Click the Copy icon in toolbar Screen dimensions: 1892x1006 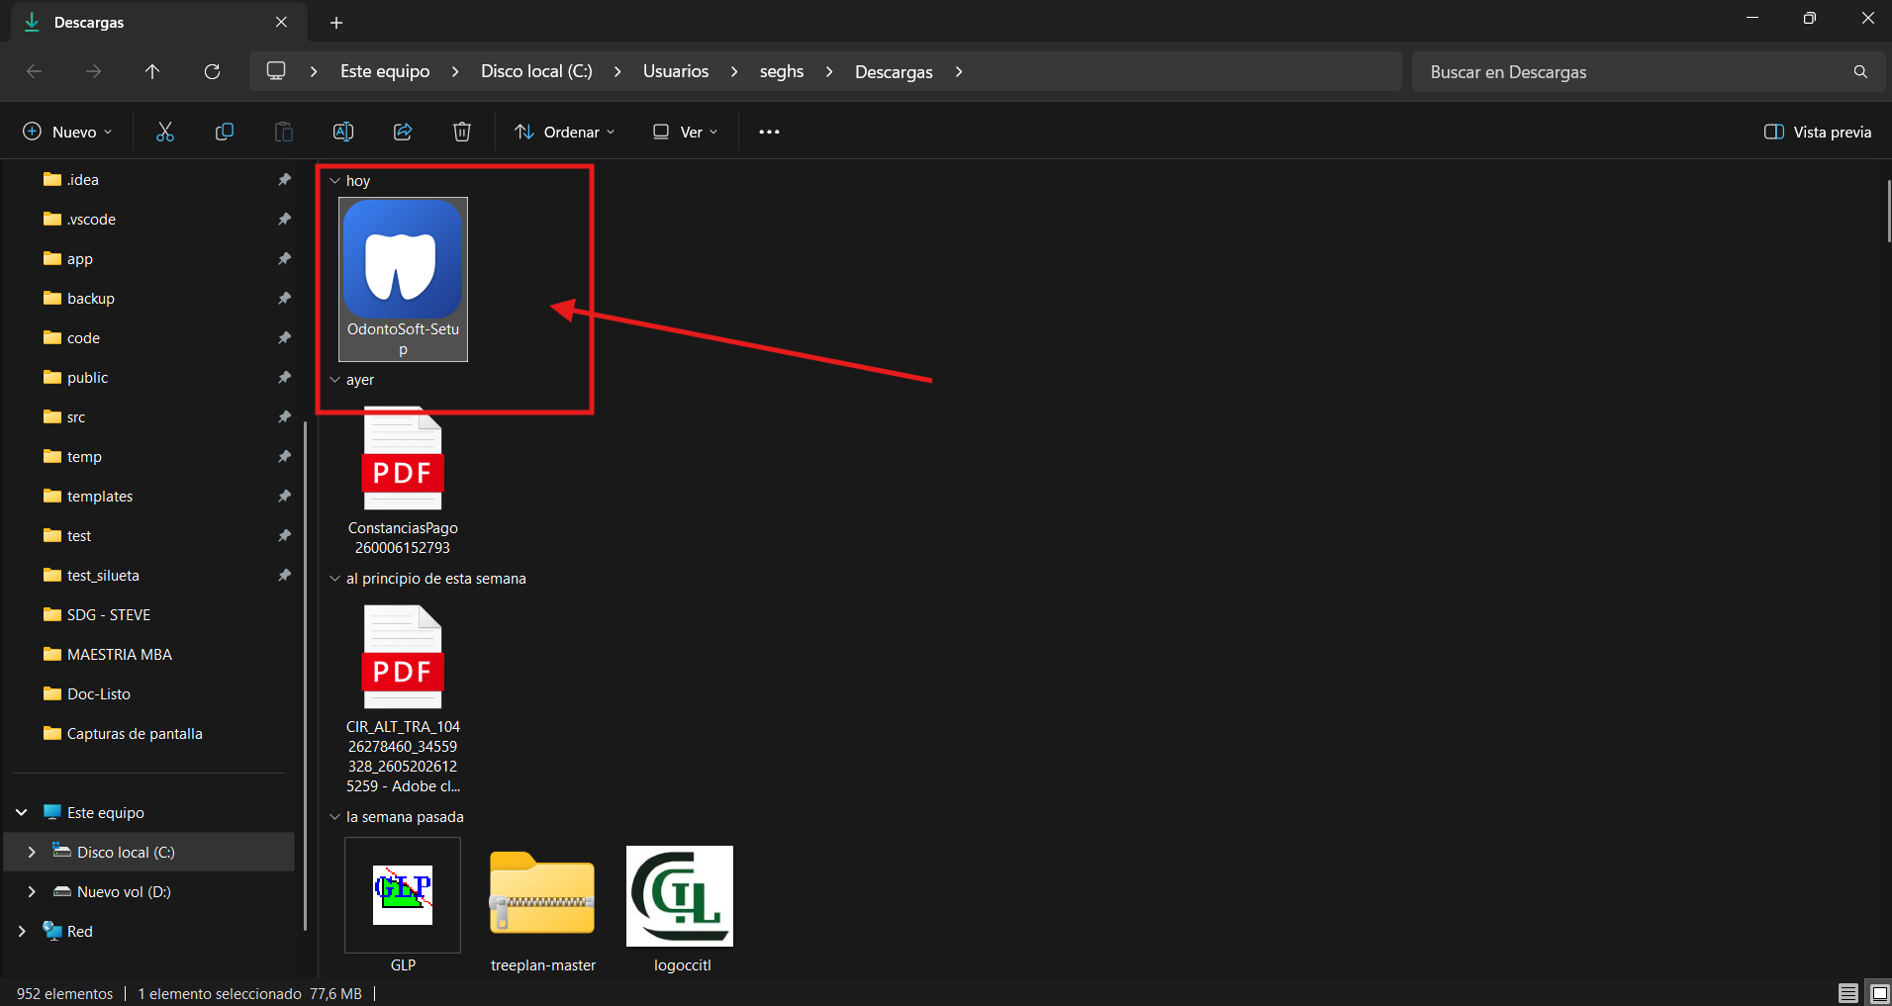(x=225, y=132)
